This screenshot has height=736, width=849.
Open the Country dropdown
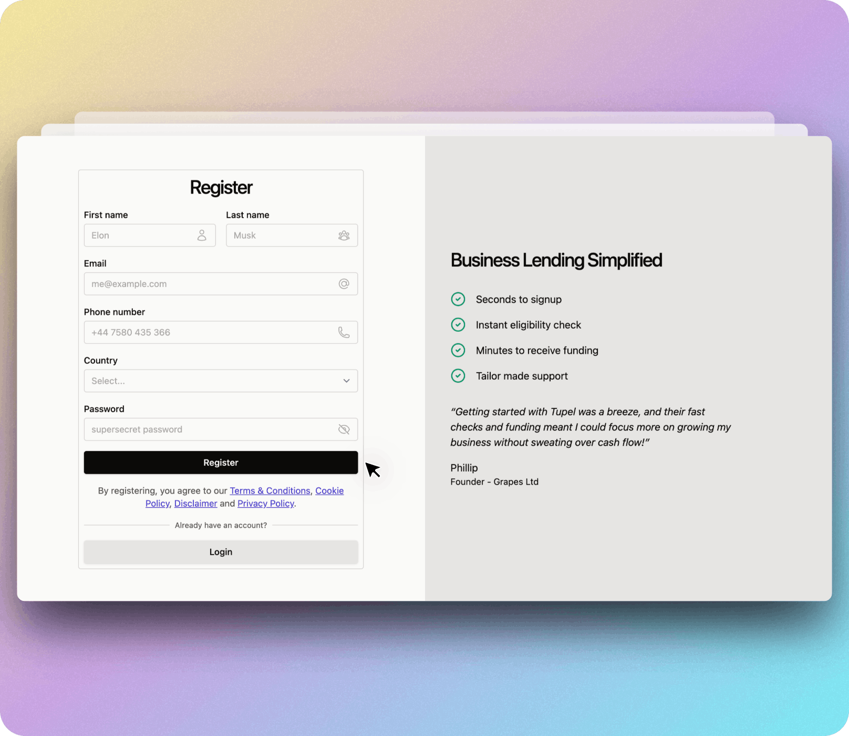pos(210,381)
